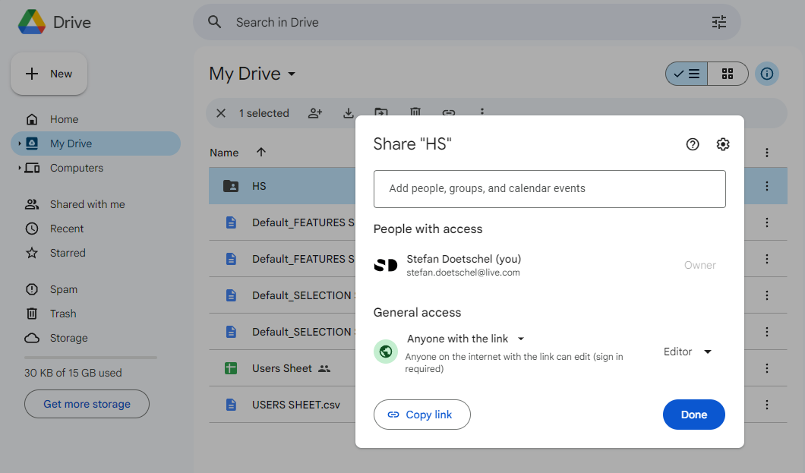Click the download toolbar icon
This screenshot has width=805, height=473.
(x=348, y=113)
